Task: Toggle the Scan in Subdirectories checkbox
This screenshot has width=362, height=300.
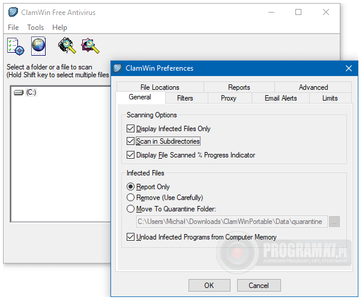Action: click(130, 141)
